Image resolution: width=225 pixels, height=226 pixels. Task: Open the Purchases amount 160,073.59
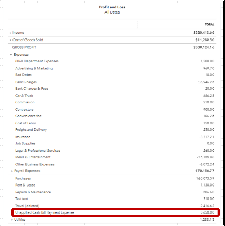tap(205, 178)
